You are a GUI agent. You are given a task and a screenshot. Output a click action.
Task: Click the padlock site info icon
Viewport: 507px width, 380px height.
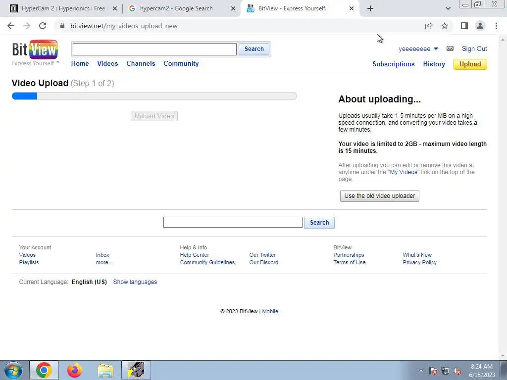62,26
